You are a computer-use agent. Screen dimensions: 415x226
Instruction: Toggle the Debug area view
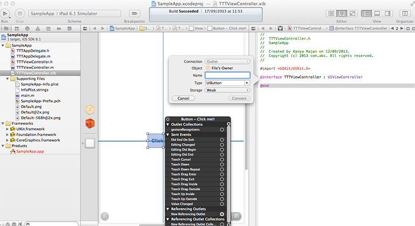tap(377, 13)
